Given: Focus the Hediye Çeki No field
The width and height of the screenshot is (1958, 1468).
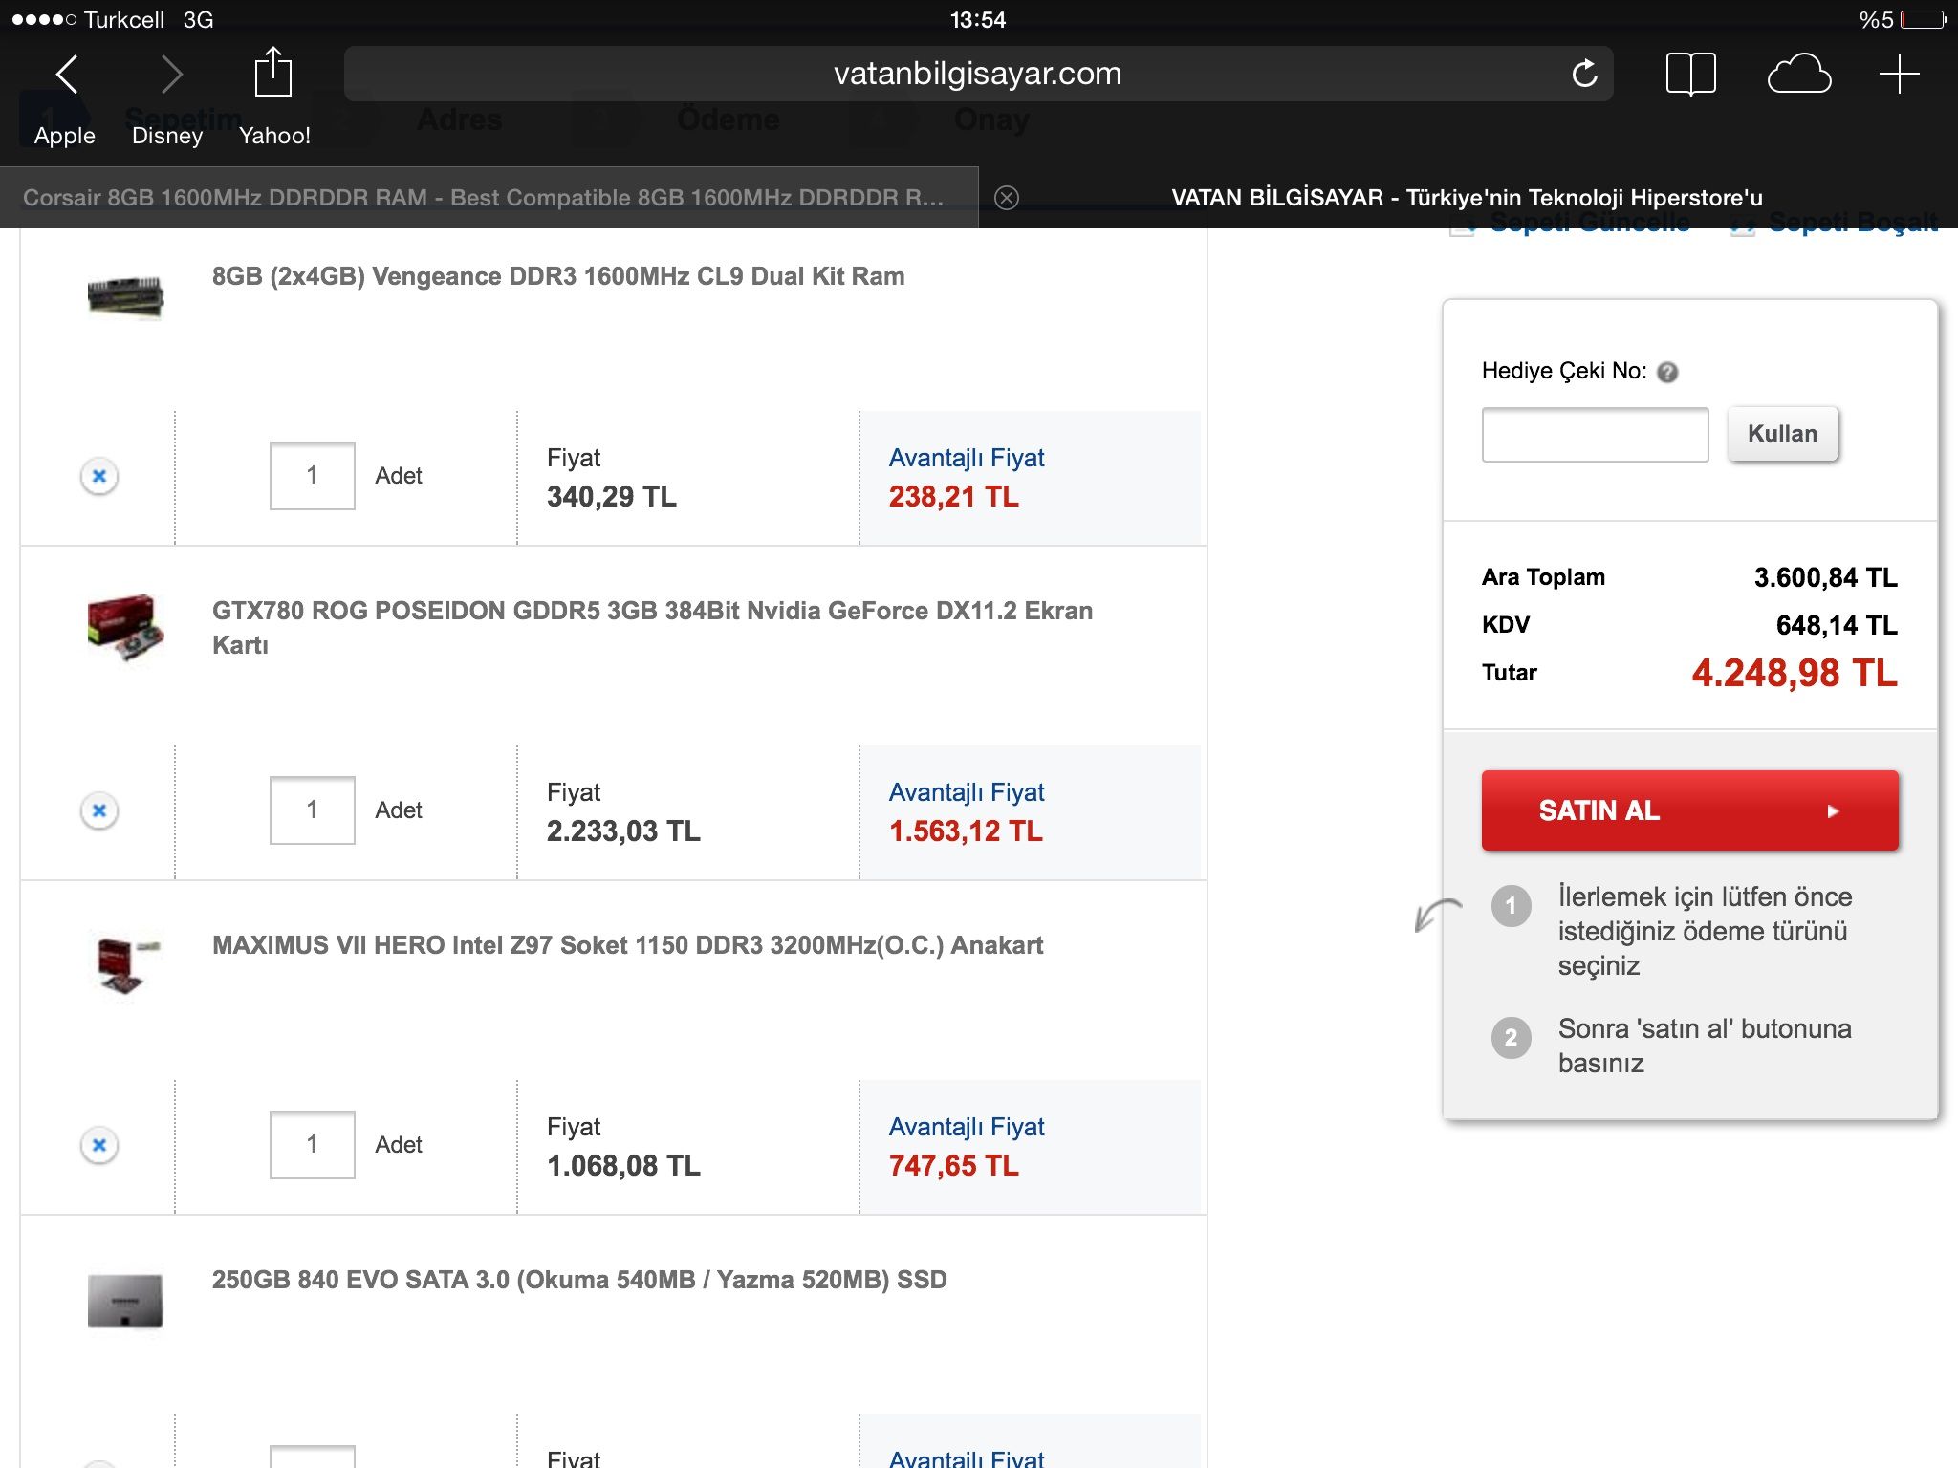Looking at the screenshot, I should [1595, 435].
